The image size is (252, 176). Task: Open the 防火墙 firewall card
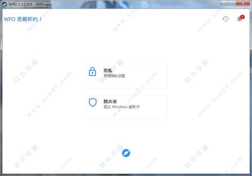click(x=126, y=107)
